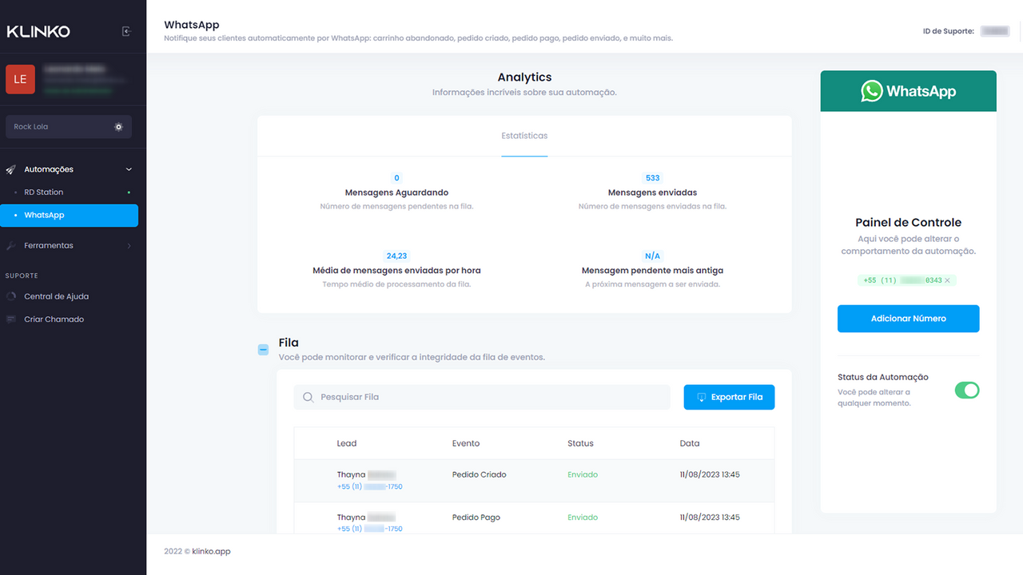This screenshot has width=1023, height=575.
Task: Click the 533 Mensagens enviadas badge
Action: (x=652, y=178)
